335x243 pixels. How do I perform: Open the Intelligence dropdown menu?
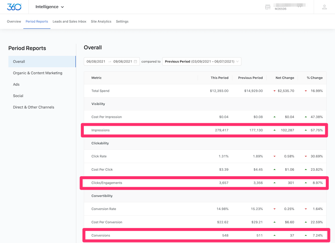coord(49,7)
